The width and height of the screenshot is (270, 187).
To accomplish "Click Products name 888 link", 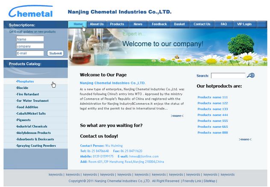I will click(212, 132).
